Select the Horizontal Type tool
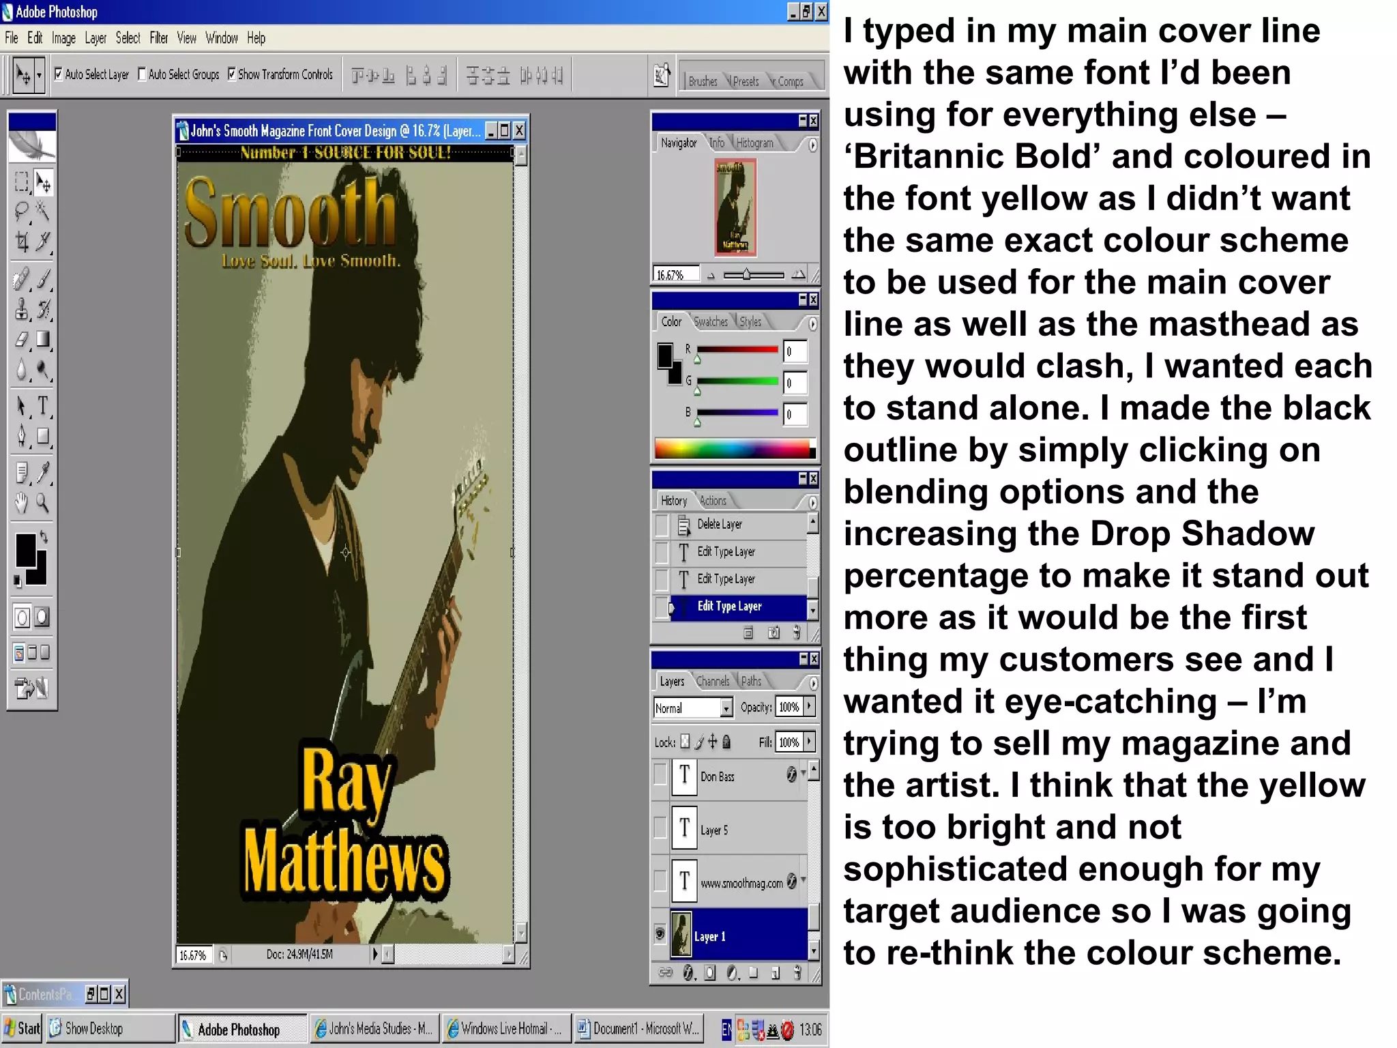 coord(43,407)
